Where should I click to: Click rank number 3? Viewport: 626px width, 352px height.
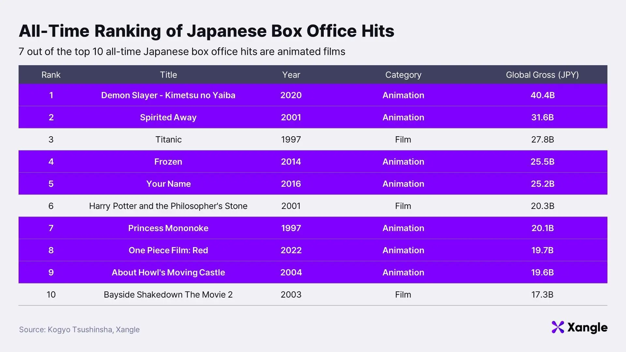click(x=51, y=139)
